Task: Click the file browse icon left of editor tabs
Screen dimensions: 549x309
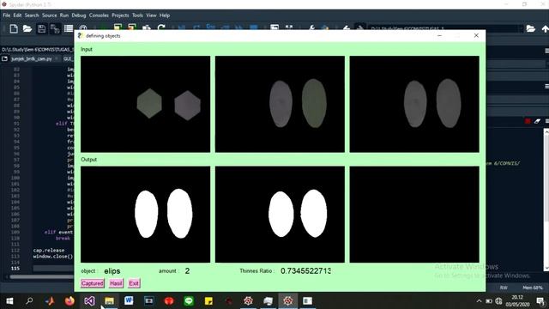Action: [x=4, y=59]
